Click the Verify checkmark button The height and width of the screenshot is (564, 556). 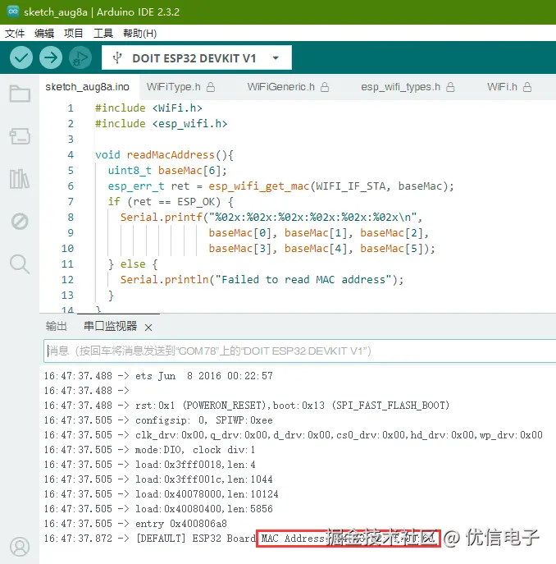click(x=21, y=57)
